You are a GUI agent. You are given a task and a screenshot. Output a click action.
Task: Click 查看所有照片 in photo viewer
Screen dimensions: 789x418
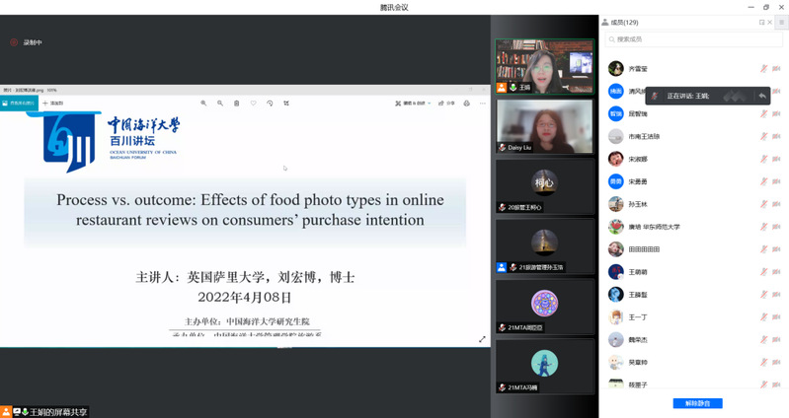point(20,103)
